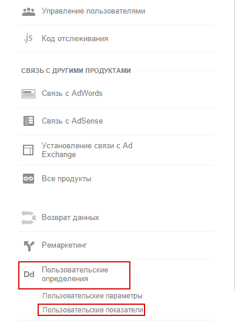Select Связь с AdWords

pos(72,94)
